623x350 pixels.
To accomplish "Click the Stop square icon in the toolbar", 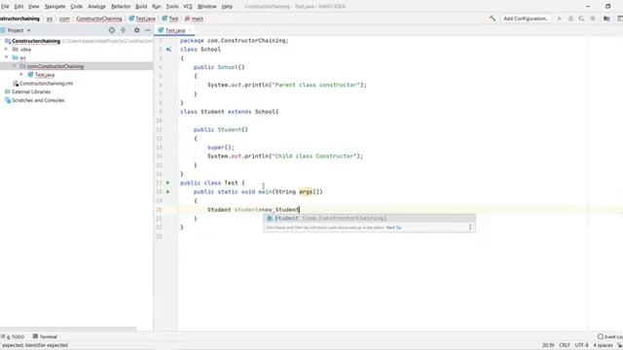I will (x=593, y=18).
